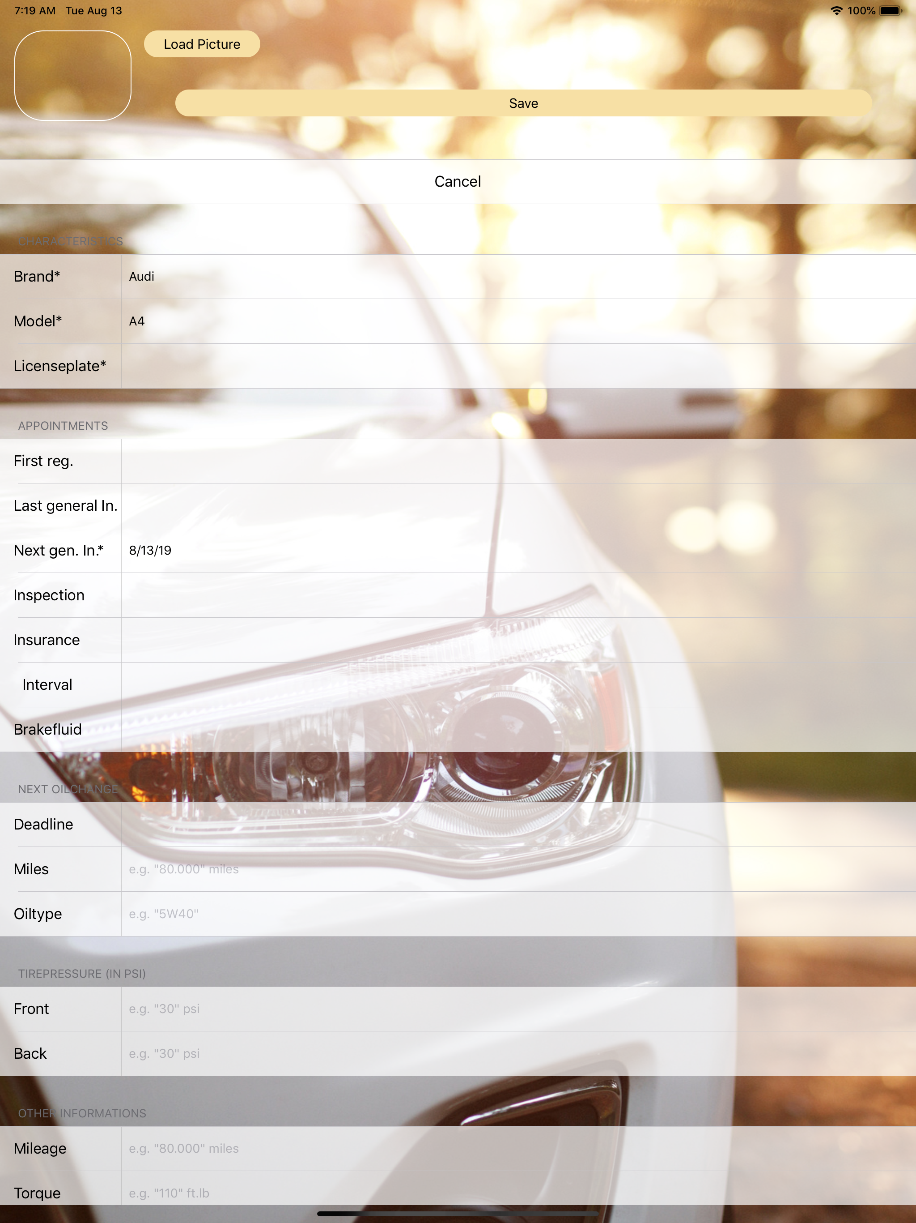Open the First reg. date field

tap(518, 461)
